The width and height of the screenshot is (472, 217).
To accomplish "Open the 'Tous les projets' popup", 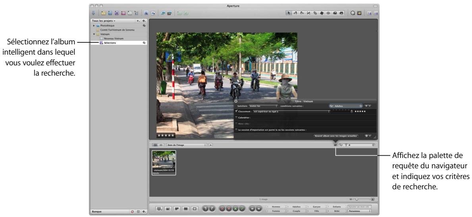I will [x=104, y=21].
